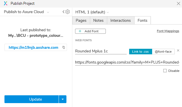Click the Update button

point(32,99)
